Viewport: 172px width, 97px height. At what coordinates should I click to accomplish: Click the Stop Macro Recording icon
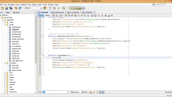pos(102,16)
